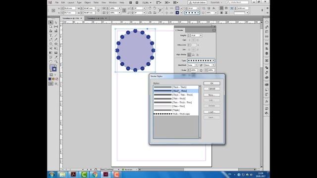Select the Pen tool

click(51, 40)
